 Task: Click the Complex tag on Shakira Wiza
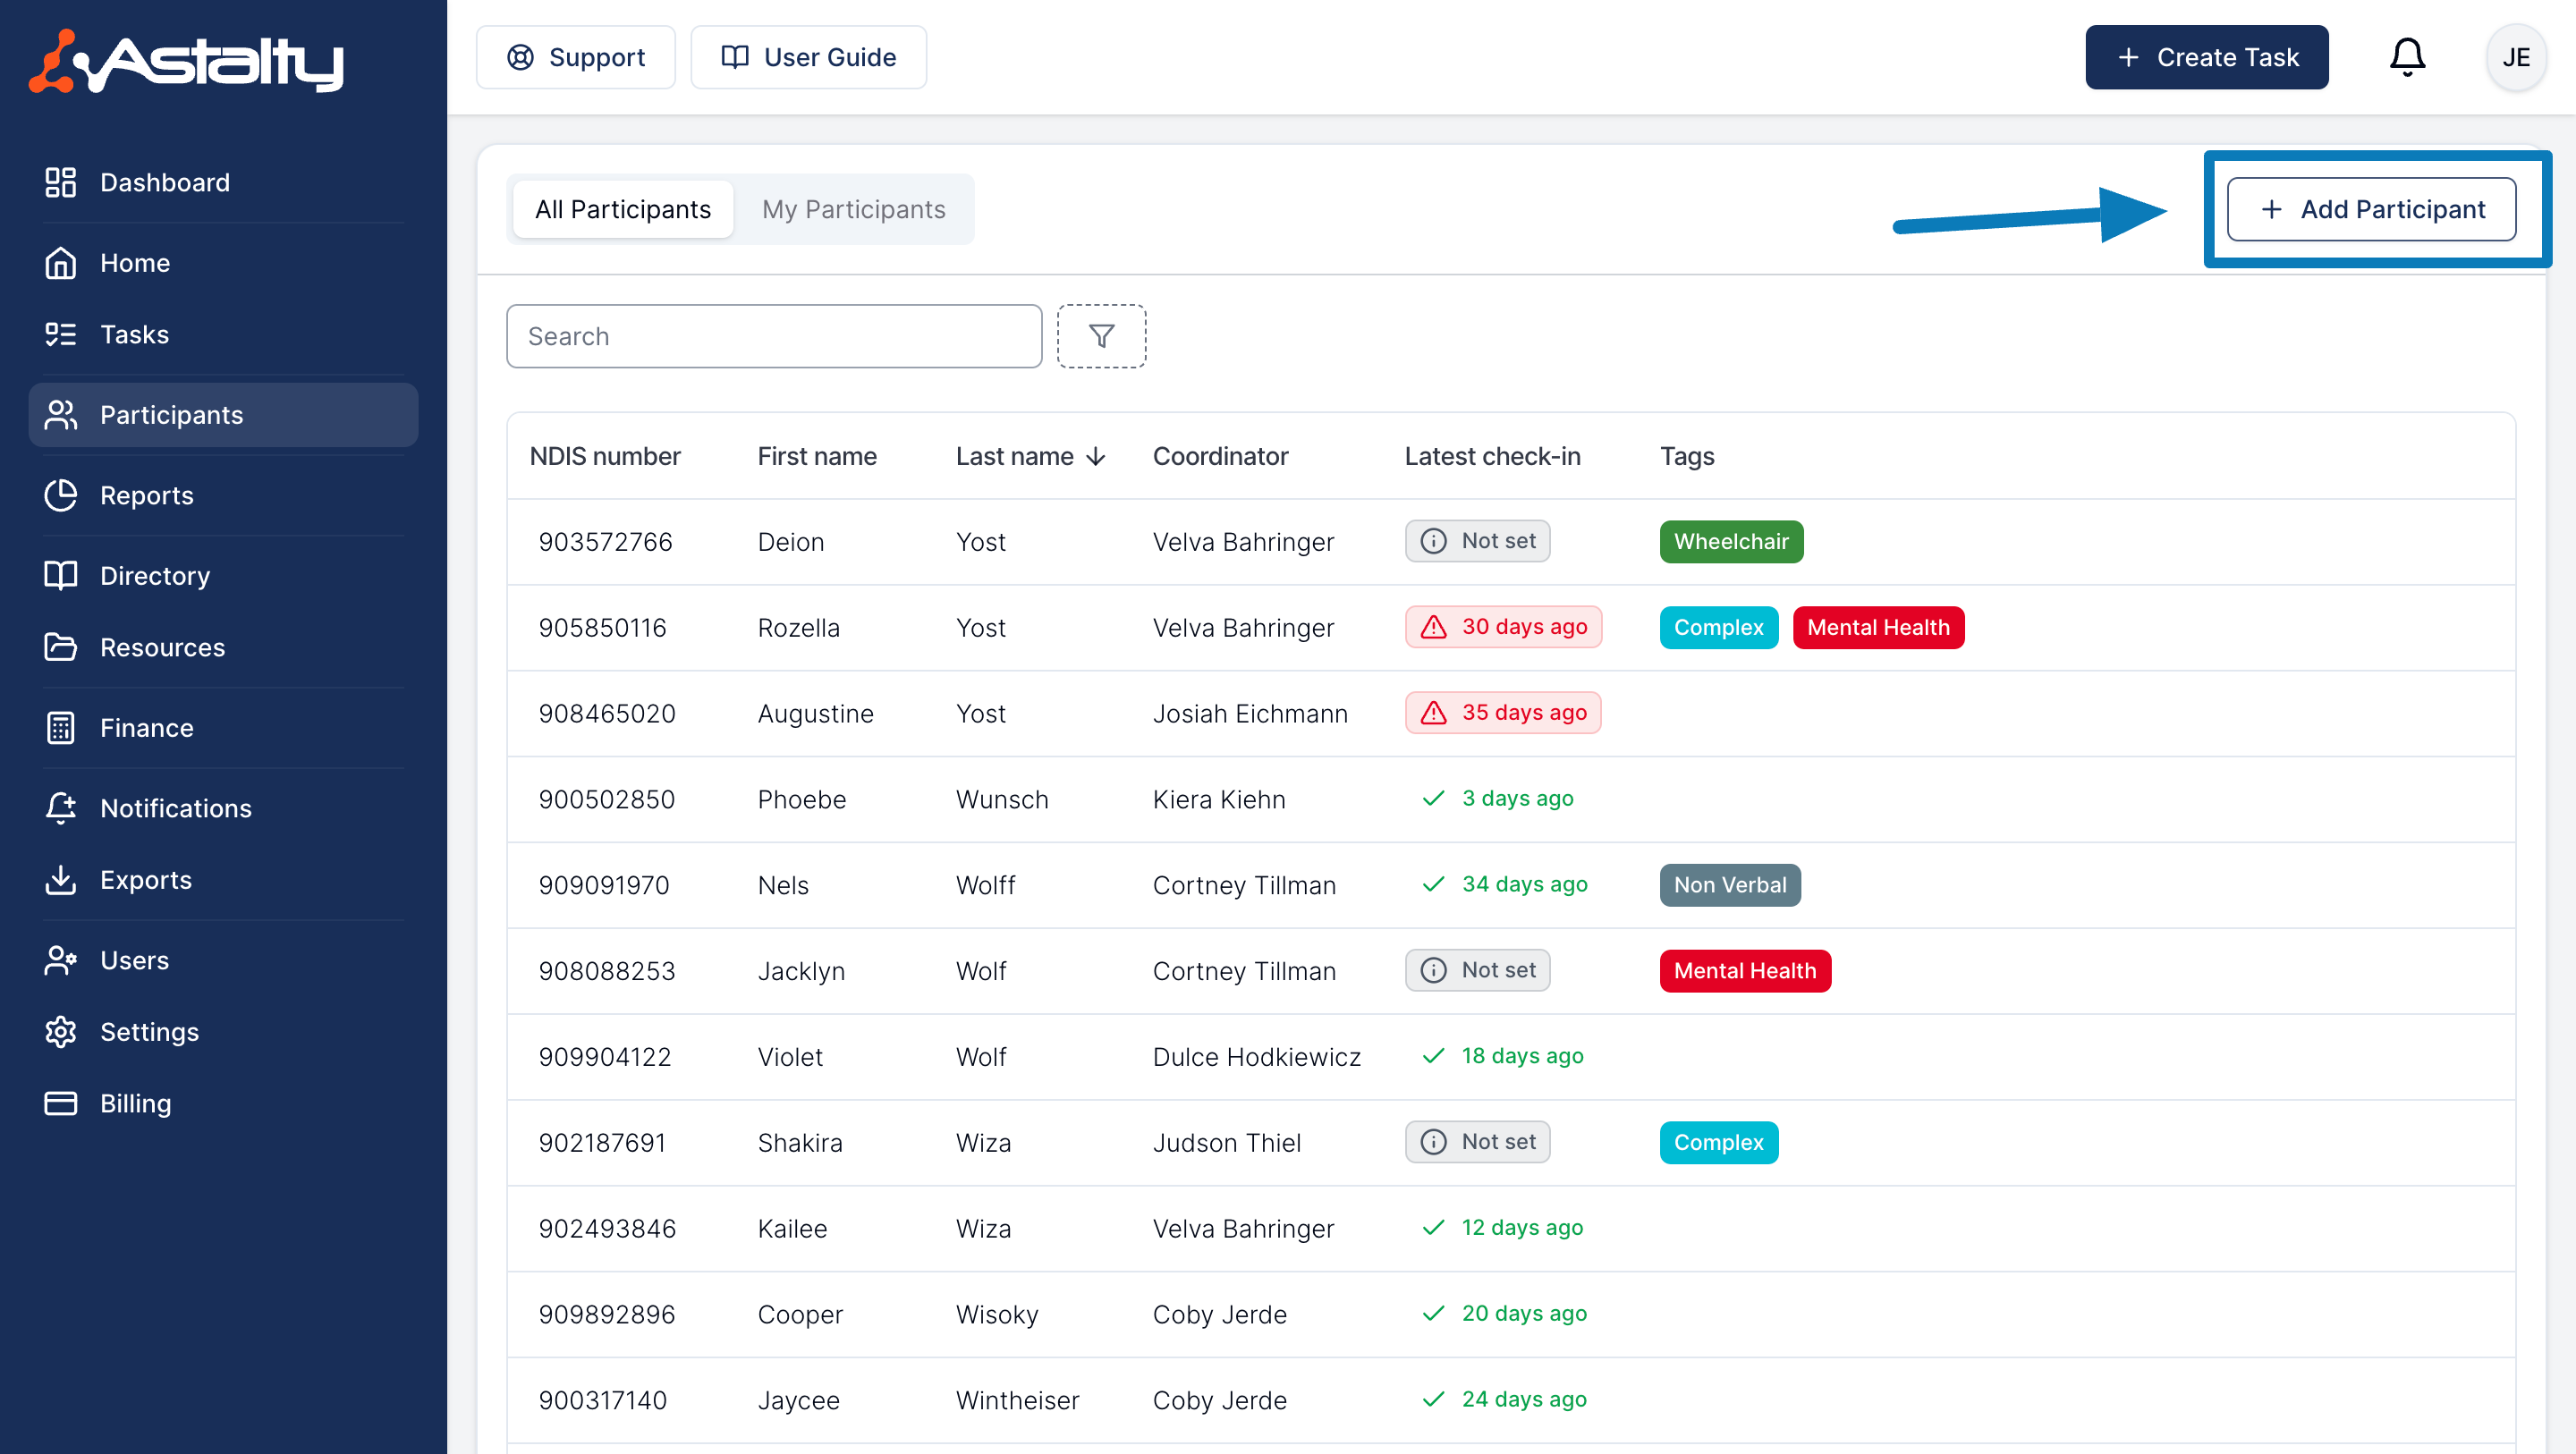pyautogui.click(x=1718, y=1143)
